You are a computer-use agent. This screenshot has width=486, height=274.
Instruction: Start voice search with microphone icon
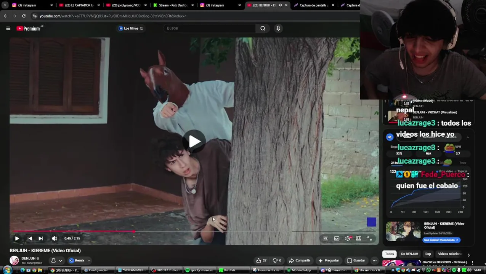coord(278,28)
